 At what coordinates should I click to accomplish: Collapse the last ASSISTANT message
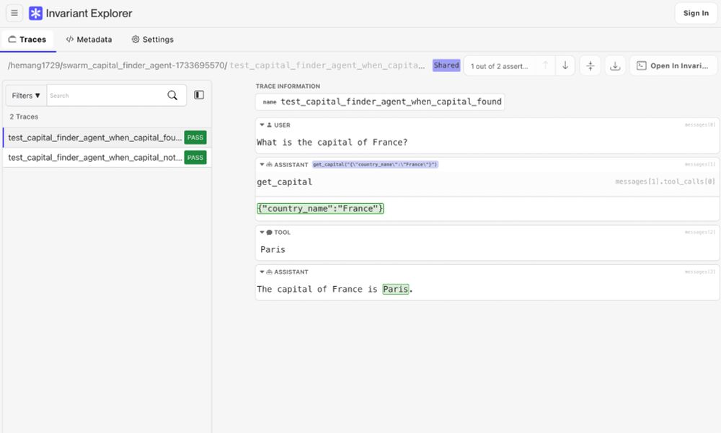click(x=262, y=272)
